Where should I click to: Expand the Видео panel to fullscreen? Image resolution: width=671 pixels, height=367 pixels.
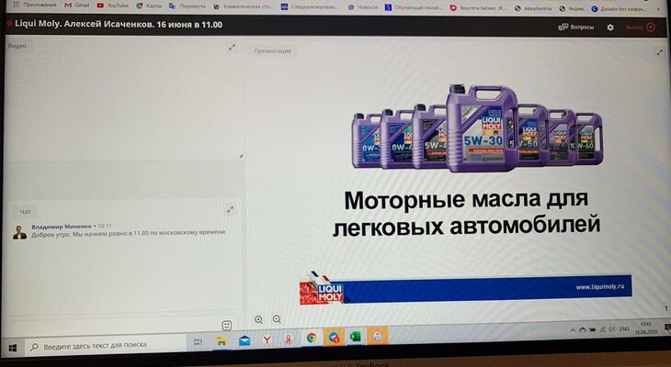[232, 48]
